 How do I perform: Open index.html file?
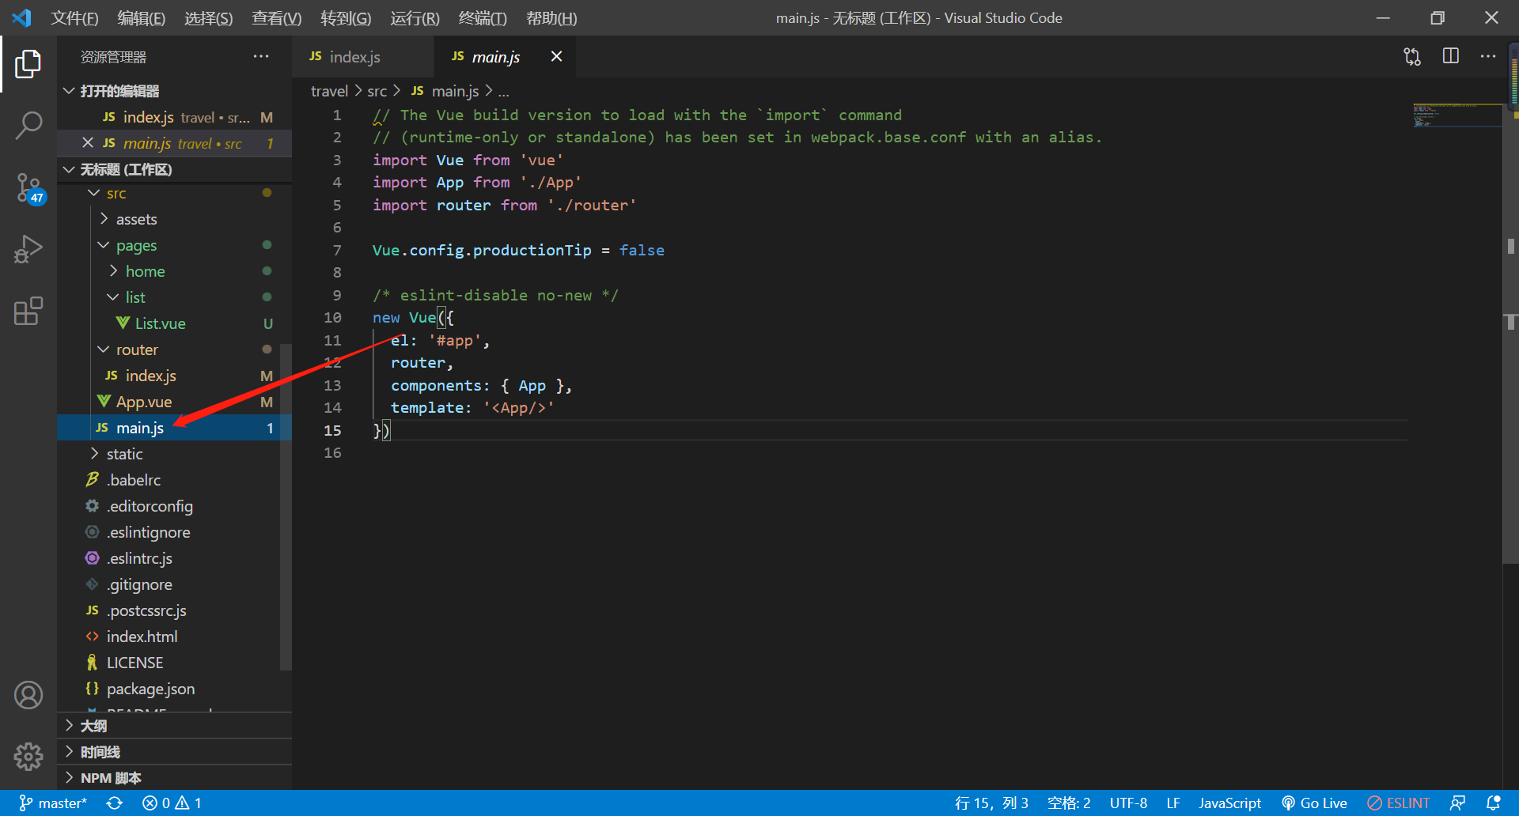pos(169,637)
